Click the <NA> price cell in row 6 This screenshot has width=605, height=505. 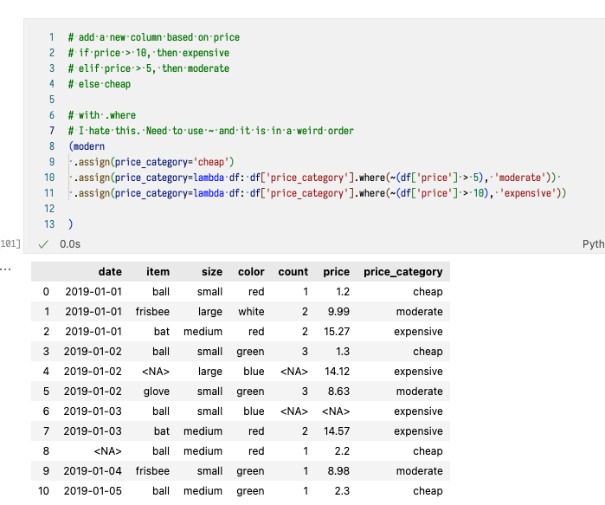[x=336, y=411]
